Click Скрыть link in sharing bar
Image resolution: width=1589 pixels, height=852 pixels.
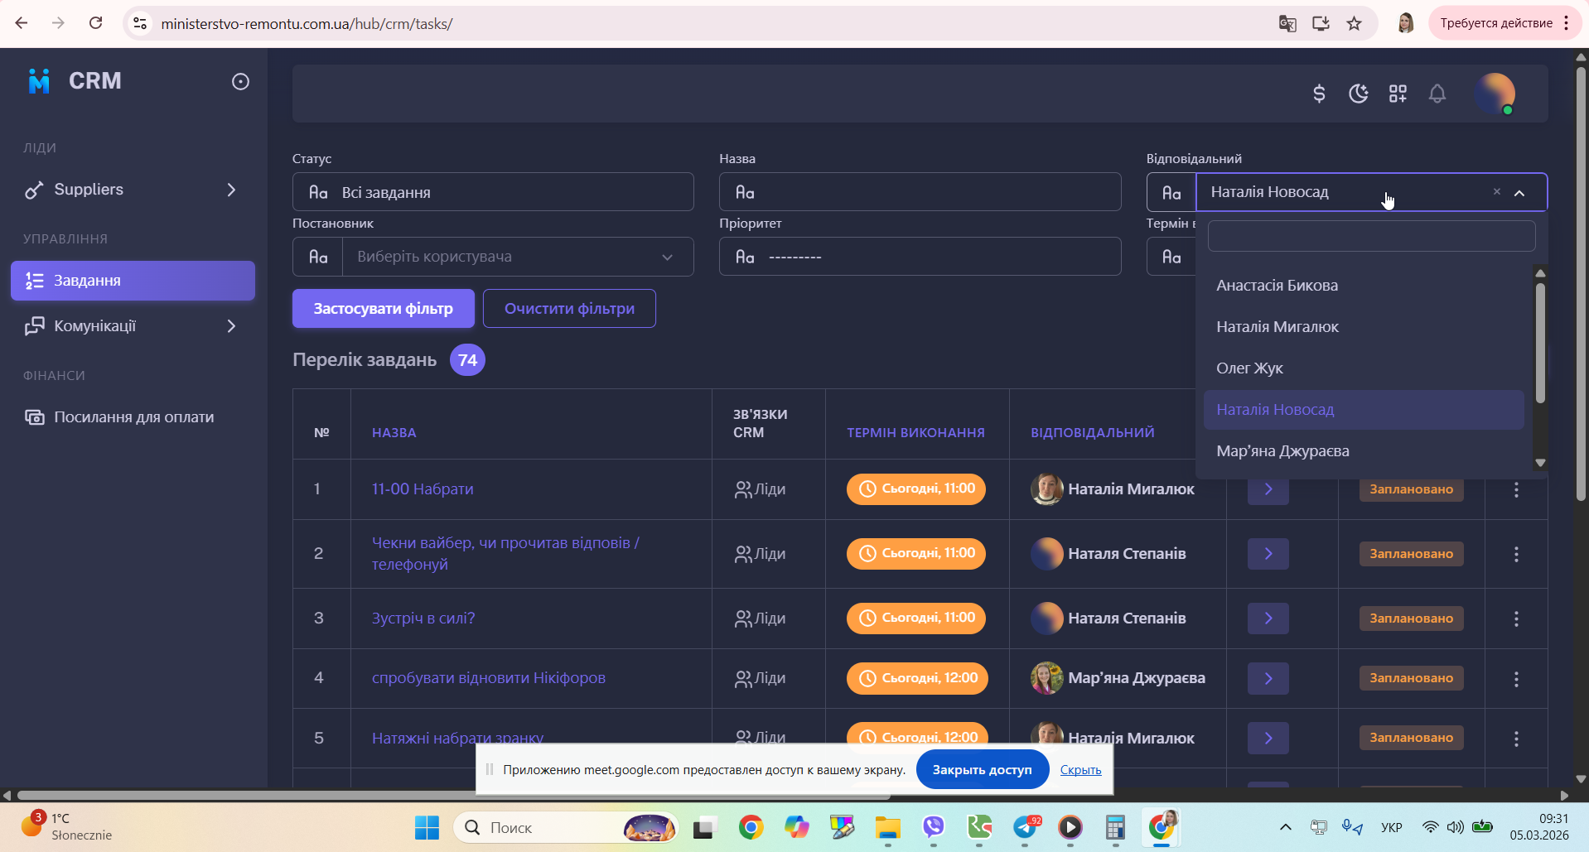click(x=1080, y=770)
